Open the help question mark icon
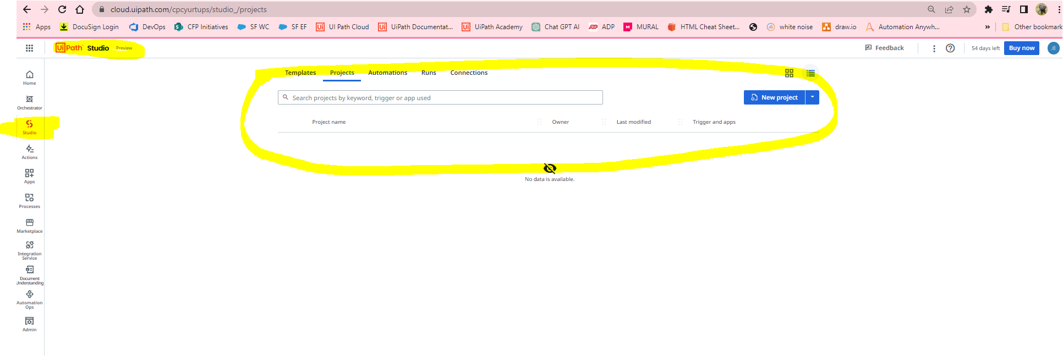 950,48
